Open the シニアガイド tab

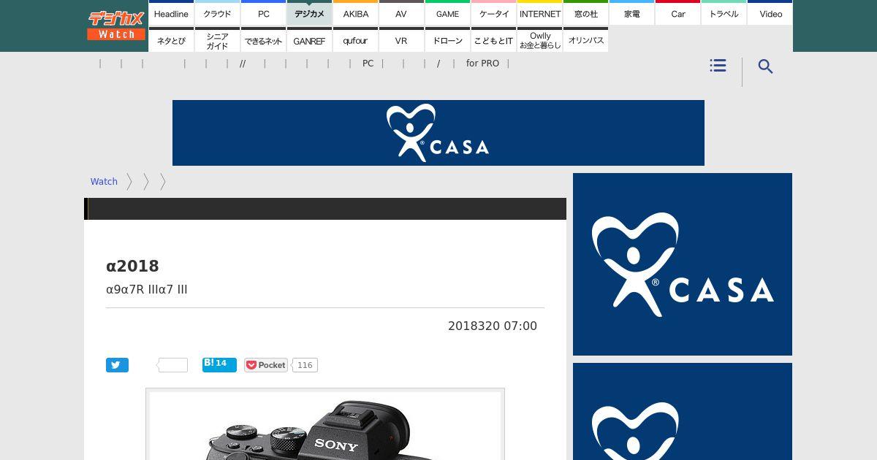click(217, 40)
